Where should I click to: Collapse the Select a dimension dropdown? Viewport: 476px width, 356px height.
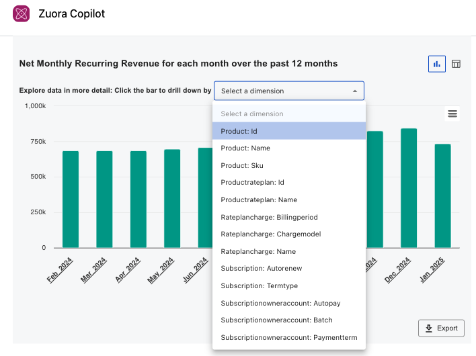355,91
